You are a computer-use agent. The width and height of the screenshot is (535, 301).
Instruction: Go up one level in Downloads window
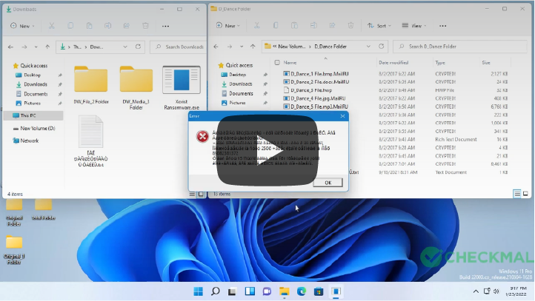[x=47, y=47]
